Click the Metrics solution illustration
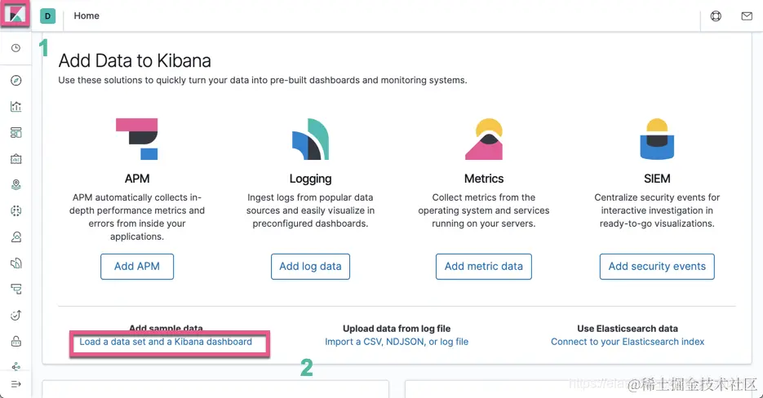Image resolution: width=763 pixels, height=398 pixels. pyautogui.click(x=484, y=139)
